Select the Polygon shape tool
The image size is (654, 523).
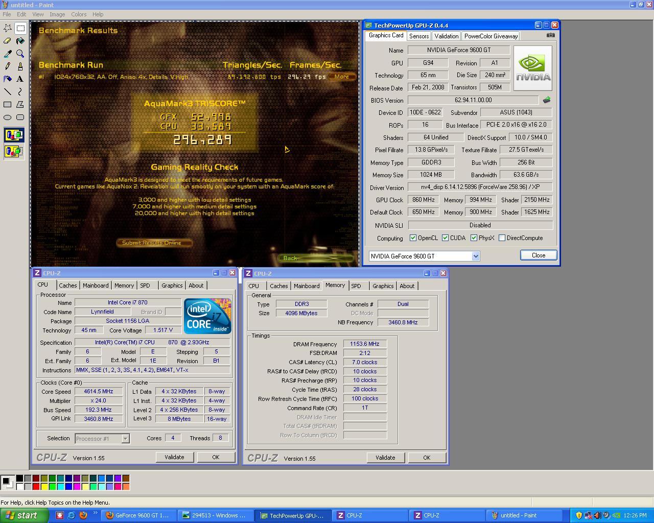click(20, 105)
